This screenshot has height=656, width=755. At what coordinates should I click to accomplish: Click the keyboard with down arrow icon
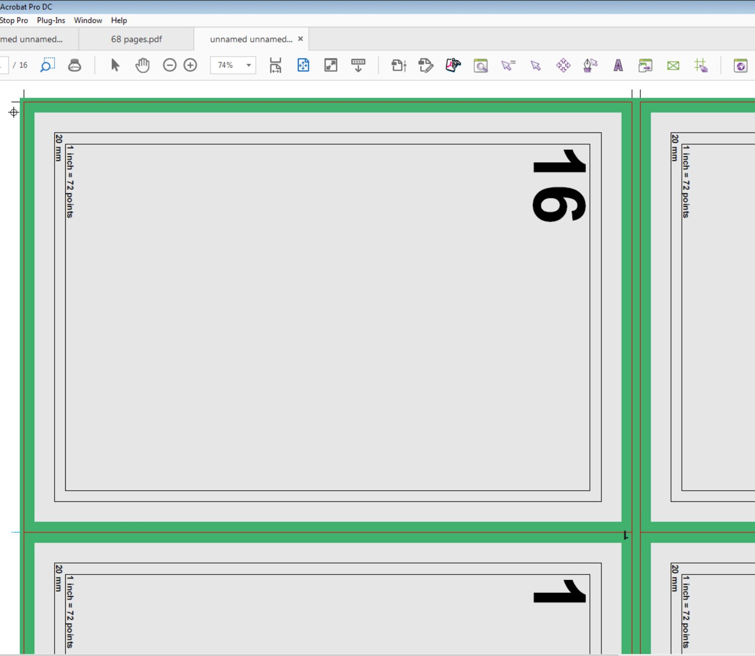(358, 65)
